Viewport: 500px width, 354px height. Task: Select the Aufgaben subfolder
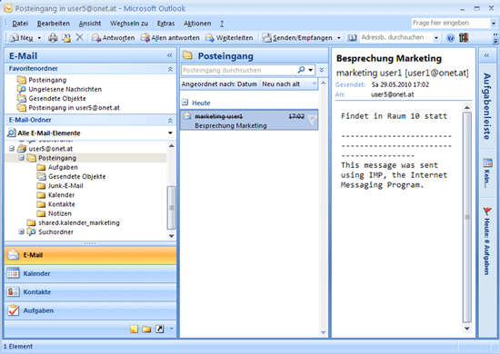(63, 167)
